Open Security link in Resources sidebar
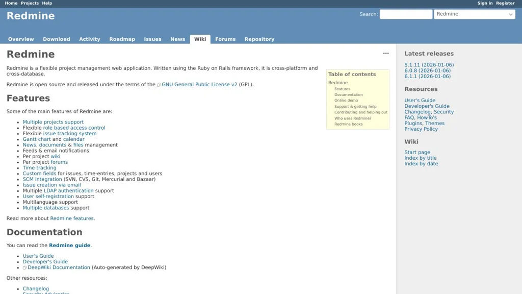 (444, 112)
